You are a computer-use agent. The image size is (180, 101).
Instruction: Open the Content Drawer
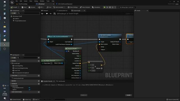[16, 100]
